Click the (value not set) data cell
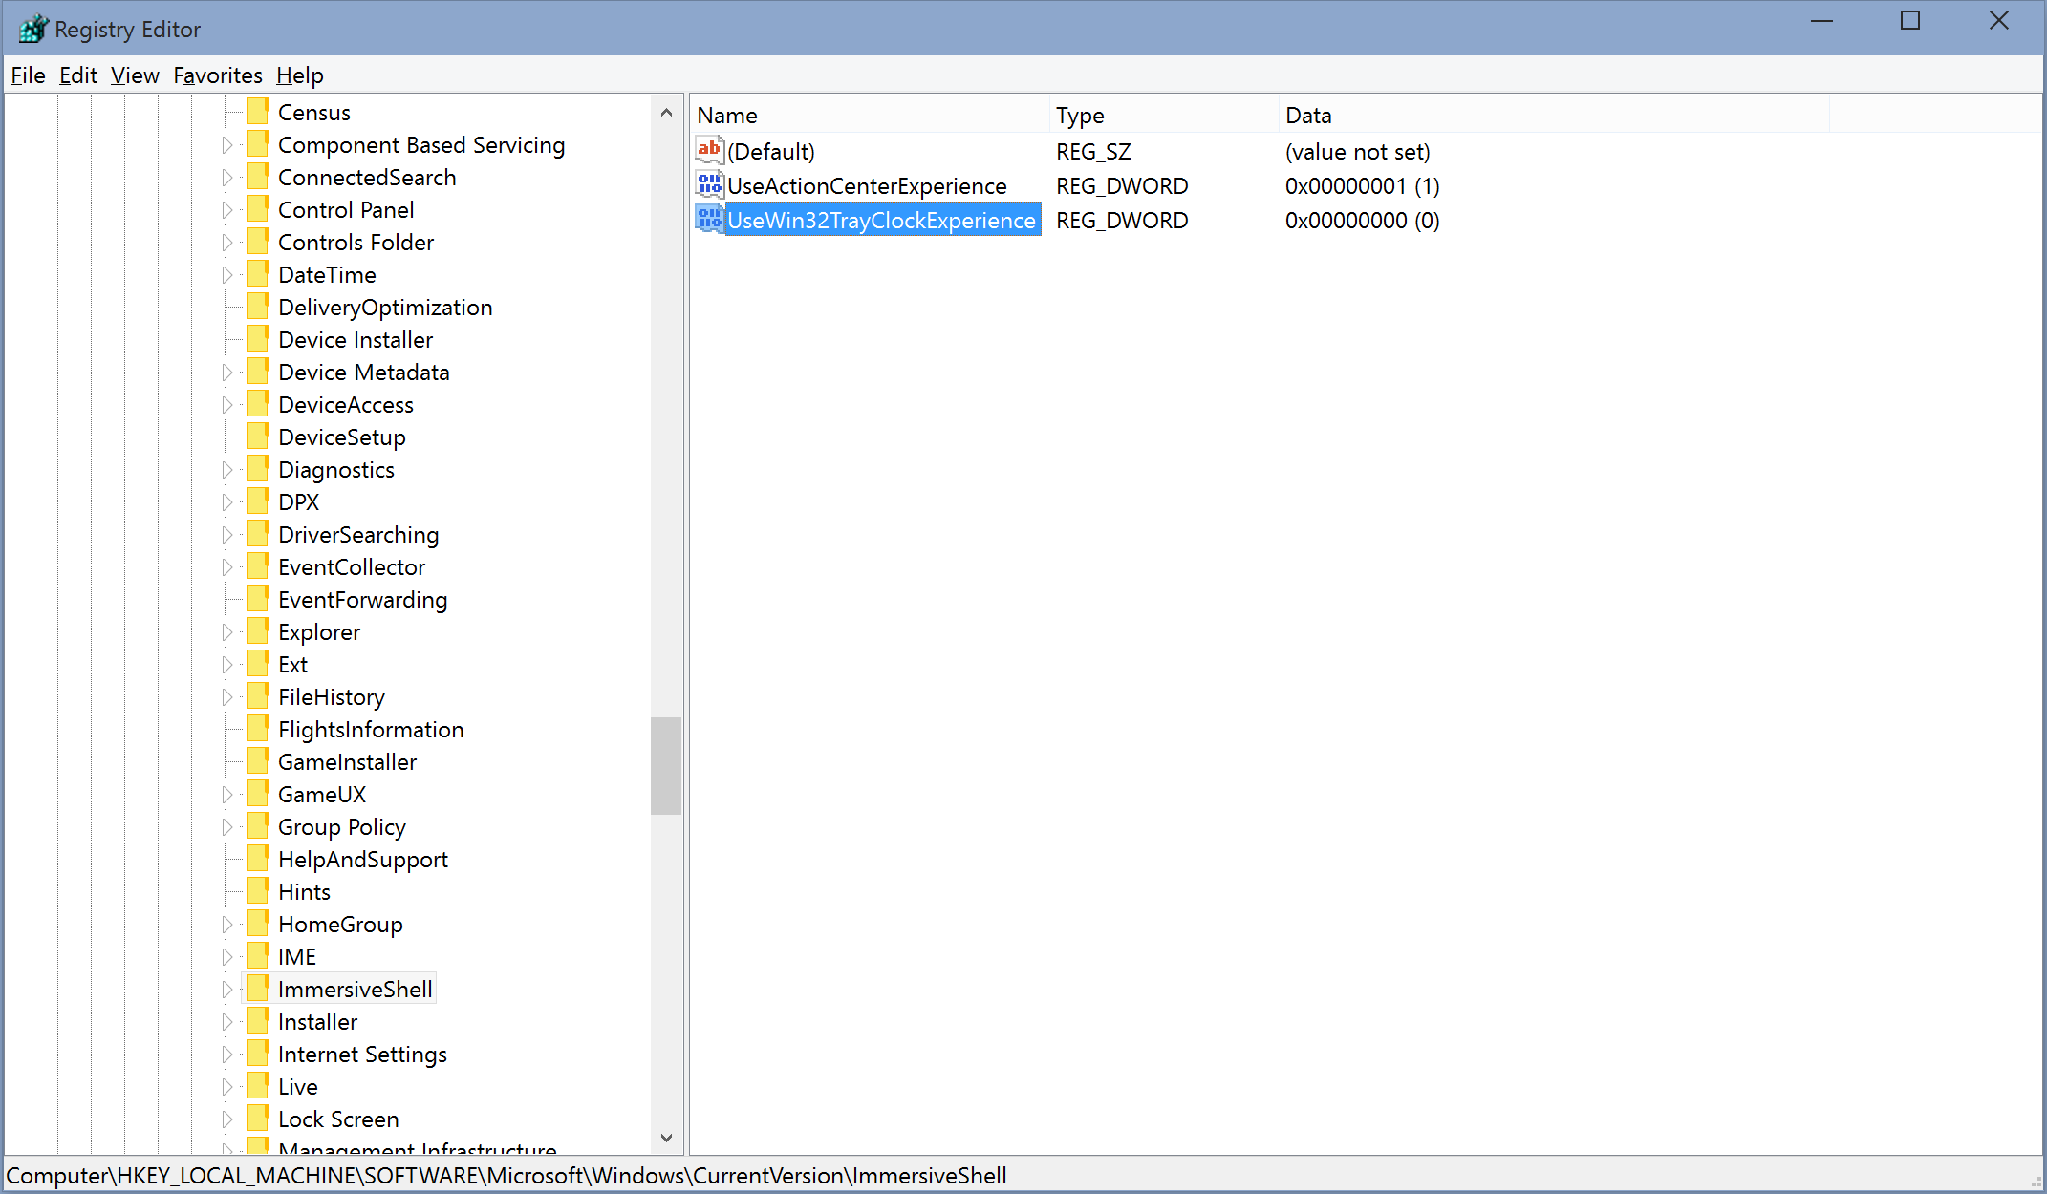This screenshot has width=2047, height=1194. 1357,151
